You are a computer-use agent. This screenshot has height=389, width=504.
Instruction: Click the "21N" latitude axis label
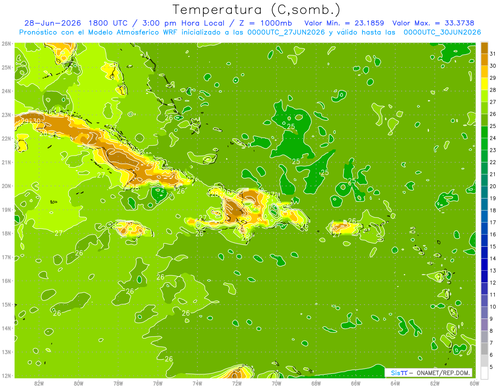(6, 162)
